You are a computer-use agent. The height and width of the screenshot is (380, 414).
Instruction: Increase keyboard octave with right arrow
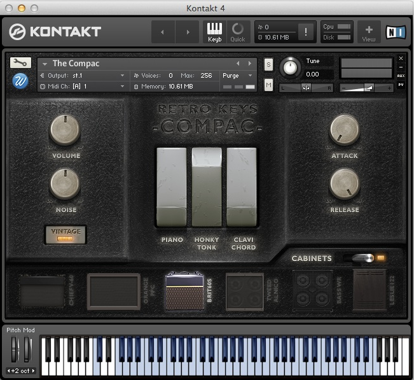click(33, 370)
